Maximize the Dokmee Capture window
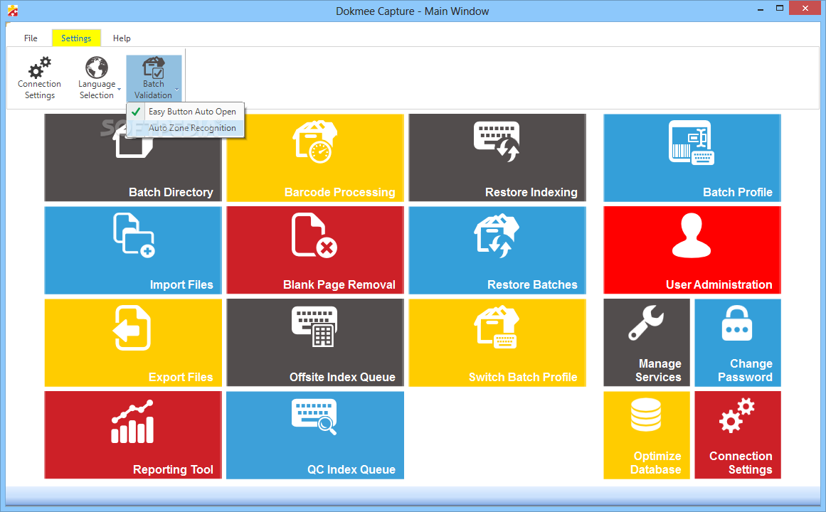 780,9
